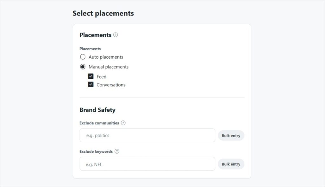Click the "Manual placements" label text
Viewport: 325px width, 187px height.
[109, 67]
